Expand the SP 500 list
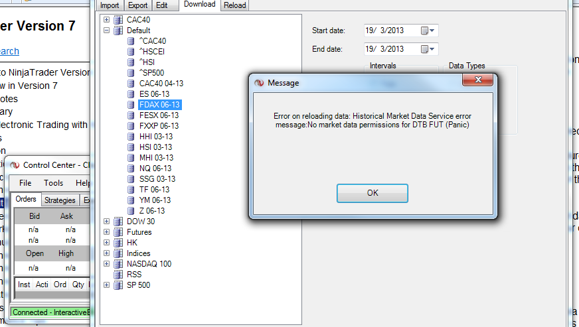Screen dimensions: 579x327 [x=106, y=285]
